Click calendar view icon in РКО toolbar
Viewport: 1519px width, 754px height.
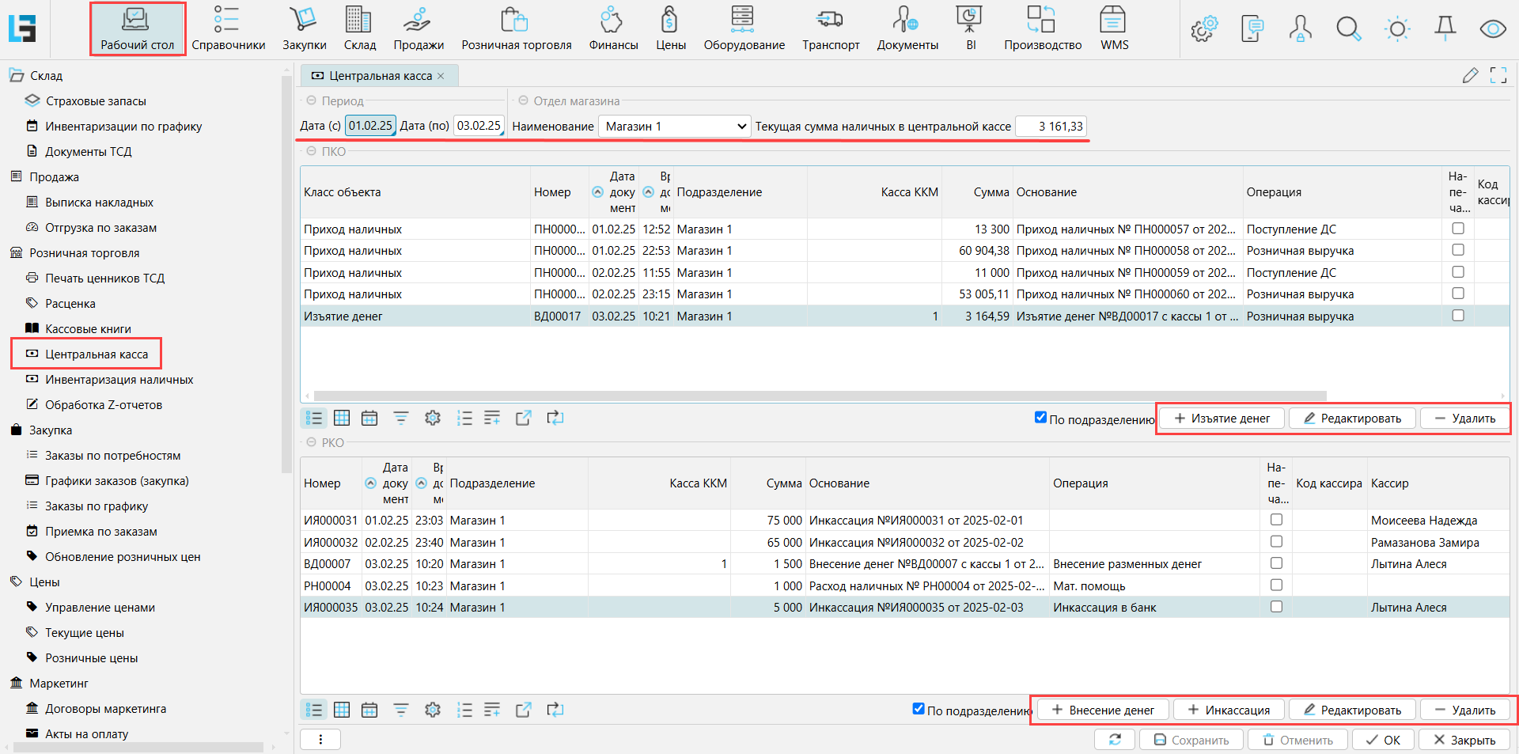[x=369, y=710]
